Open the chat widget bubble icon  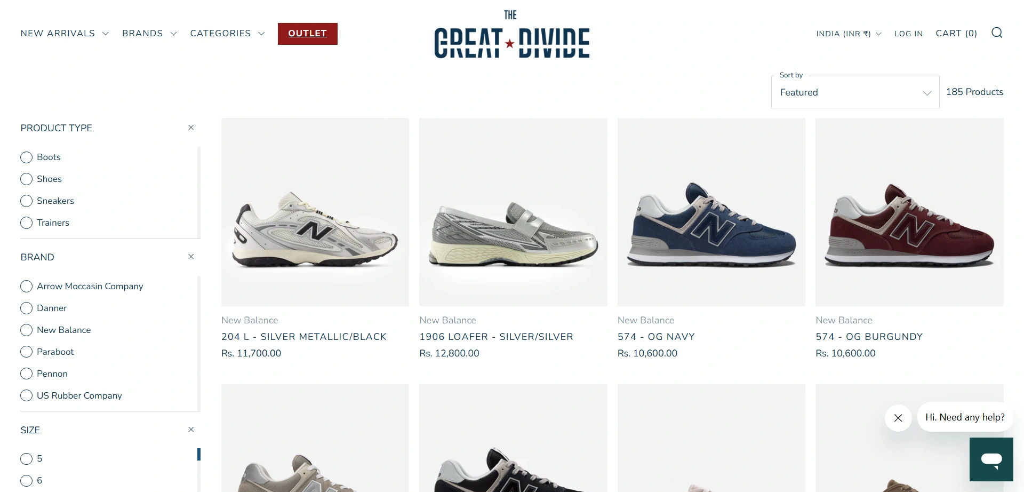point(991,459)
